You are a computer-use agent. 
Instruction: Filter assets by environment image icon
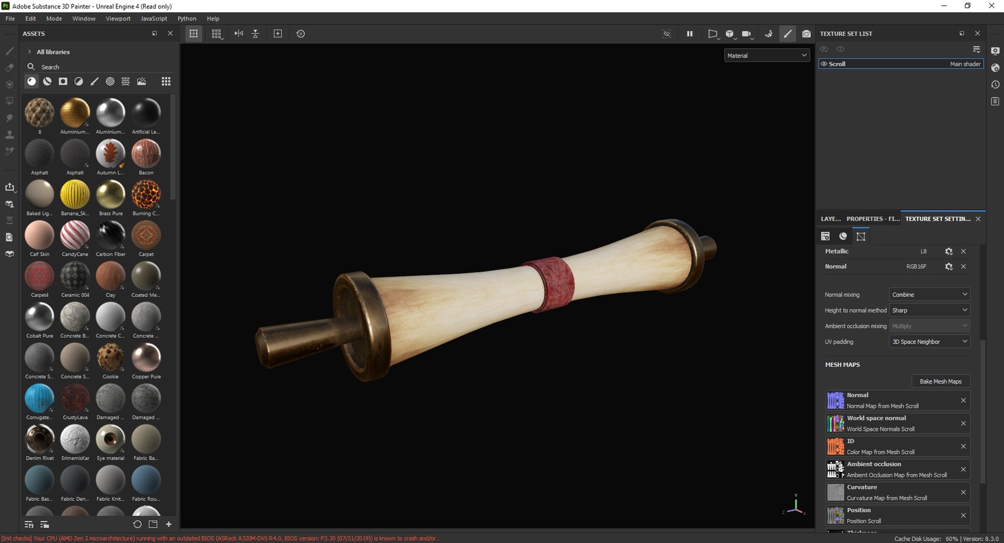coord(142,82)
